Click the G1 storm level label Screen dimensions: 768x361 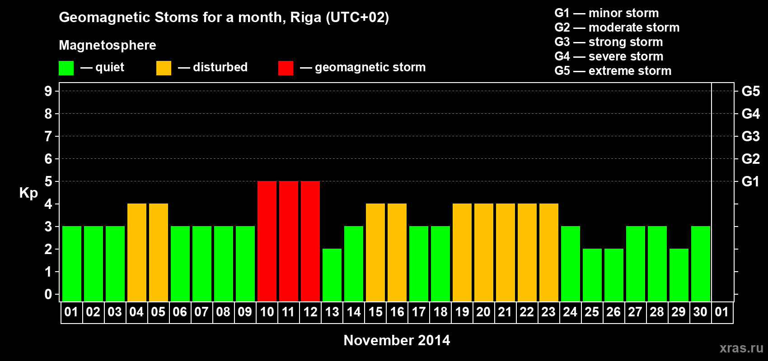(x=750, y=181)
